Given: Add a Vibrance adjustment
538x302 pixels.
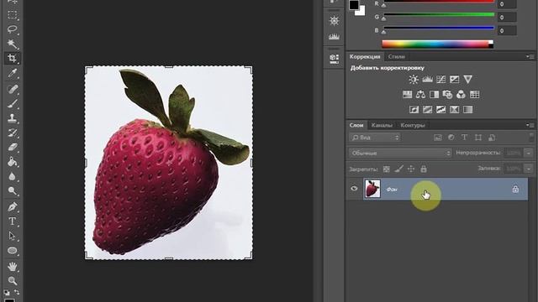Looking at the screenshot, I should pyautogui.click(x=467, y=80).
